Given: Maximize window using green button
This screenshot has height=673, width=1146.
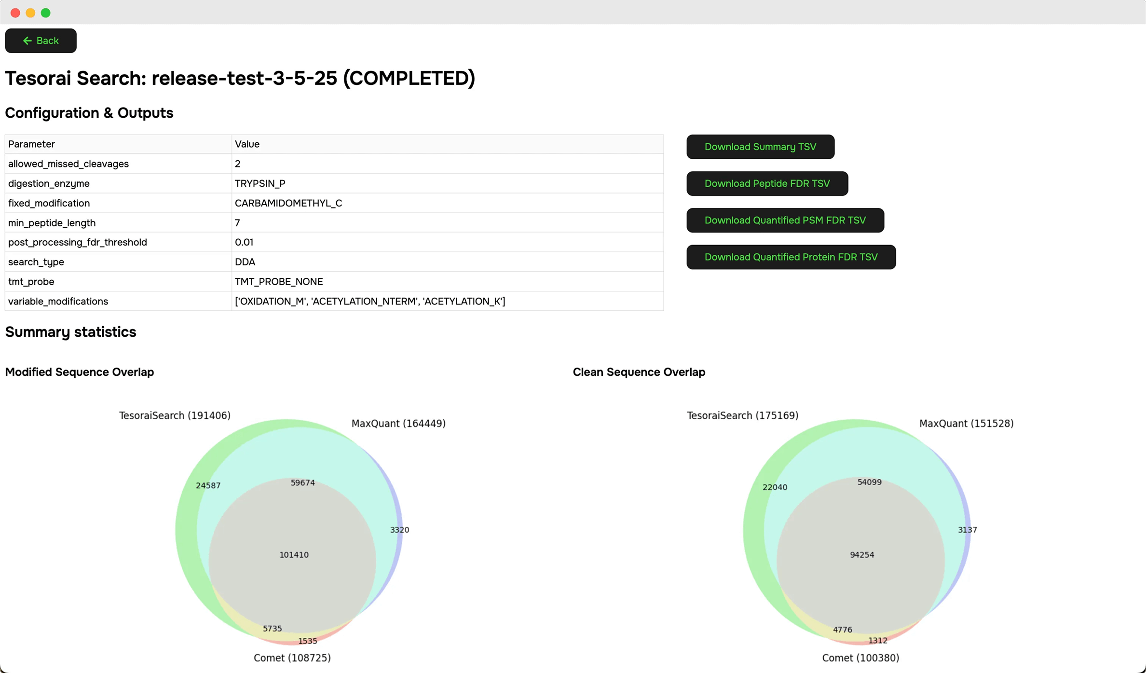Looking at the screenshot, I should pyautogui.click(x=46, y=13).
